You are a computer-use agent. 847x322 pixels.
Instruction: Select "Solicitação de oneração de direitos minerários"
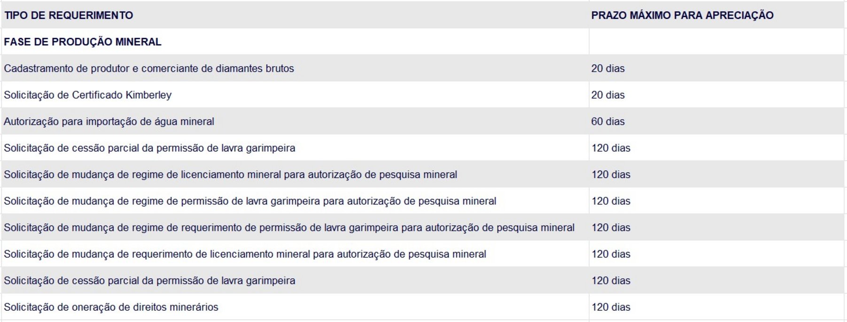tap(111, 307)
